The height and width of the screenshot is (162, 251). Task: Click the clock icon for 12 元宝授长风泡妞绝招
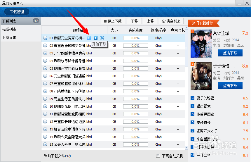click(x=45, y=122)
